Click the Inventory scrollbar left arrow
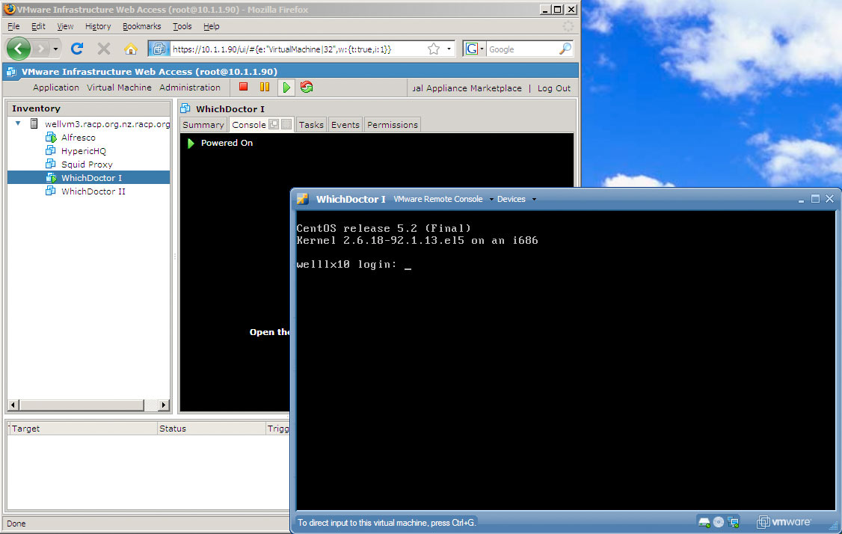 14,405
